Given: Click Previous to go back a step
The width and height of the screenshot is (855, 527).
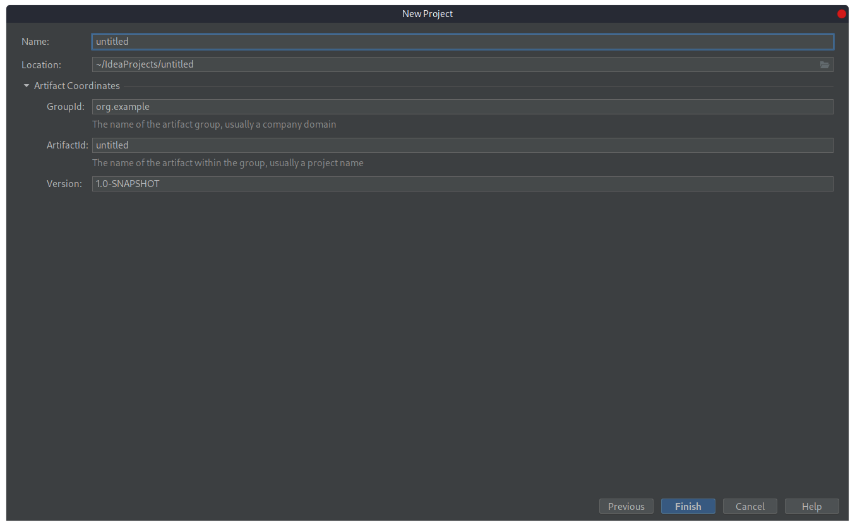Looking at the screenshot, I should 626,506.
